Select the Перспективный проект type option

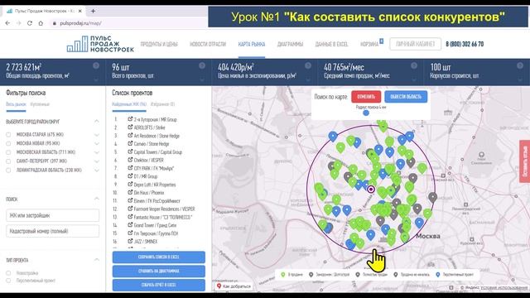click(x=8, y=281)
